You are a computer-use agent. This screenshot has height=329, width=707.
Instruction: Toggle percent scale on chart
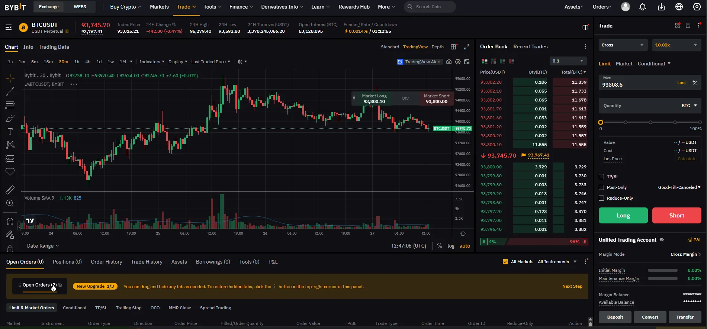coord(440,246)
